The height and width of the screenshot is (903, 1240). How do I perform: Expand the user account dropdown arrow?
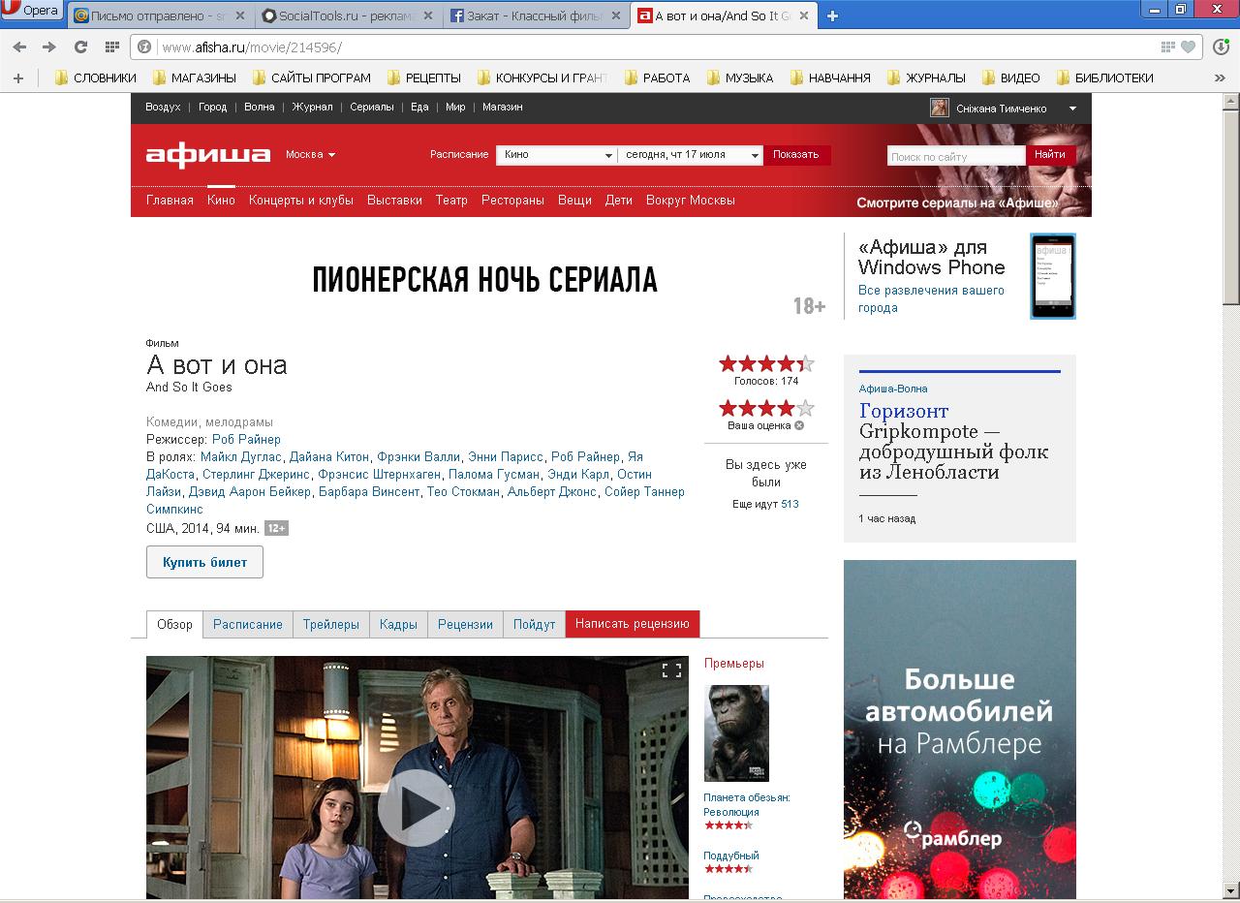click(x=1072, y=109)
